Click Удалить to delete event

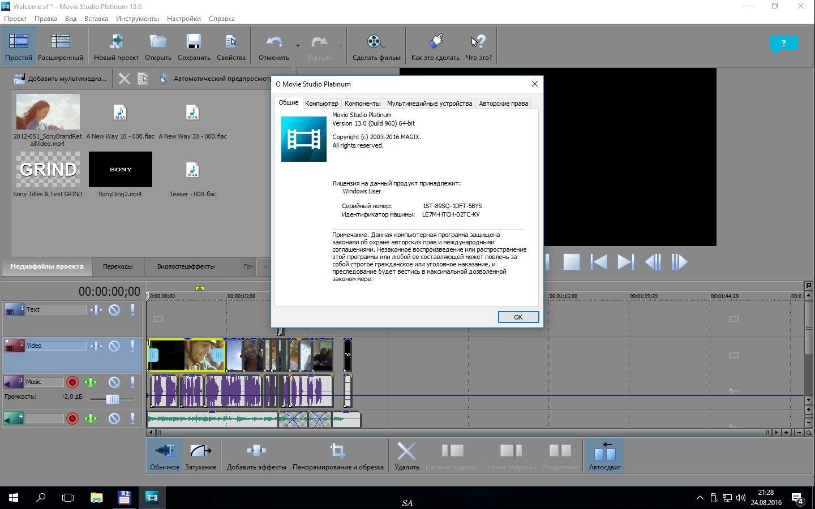(x=406, y=455)
